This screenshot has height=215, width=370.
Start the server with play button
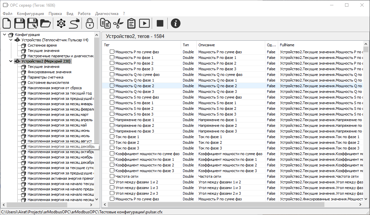[x=144, y=23]
